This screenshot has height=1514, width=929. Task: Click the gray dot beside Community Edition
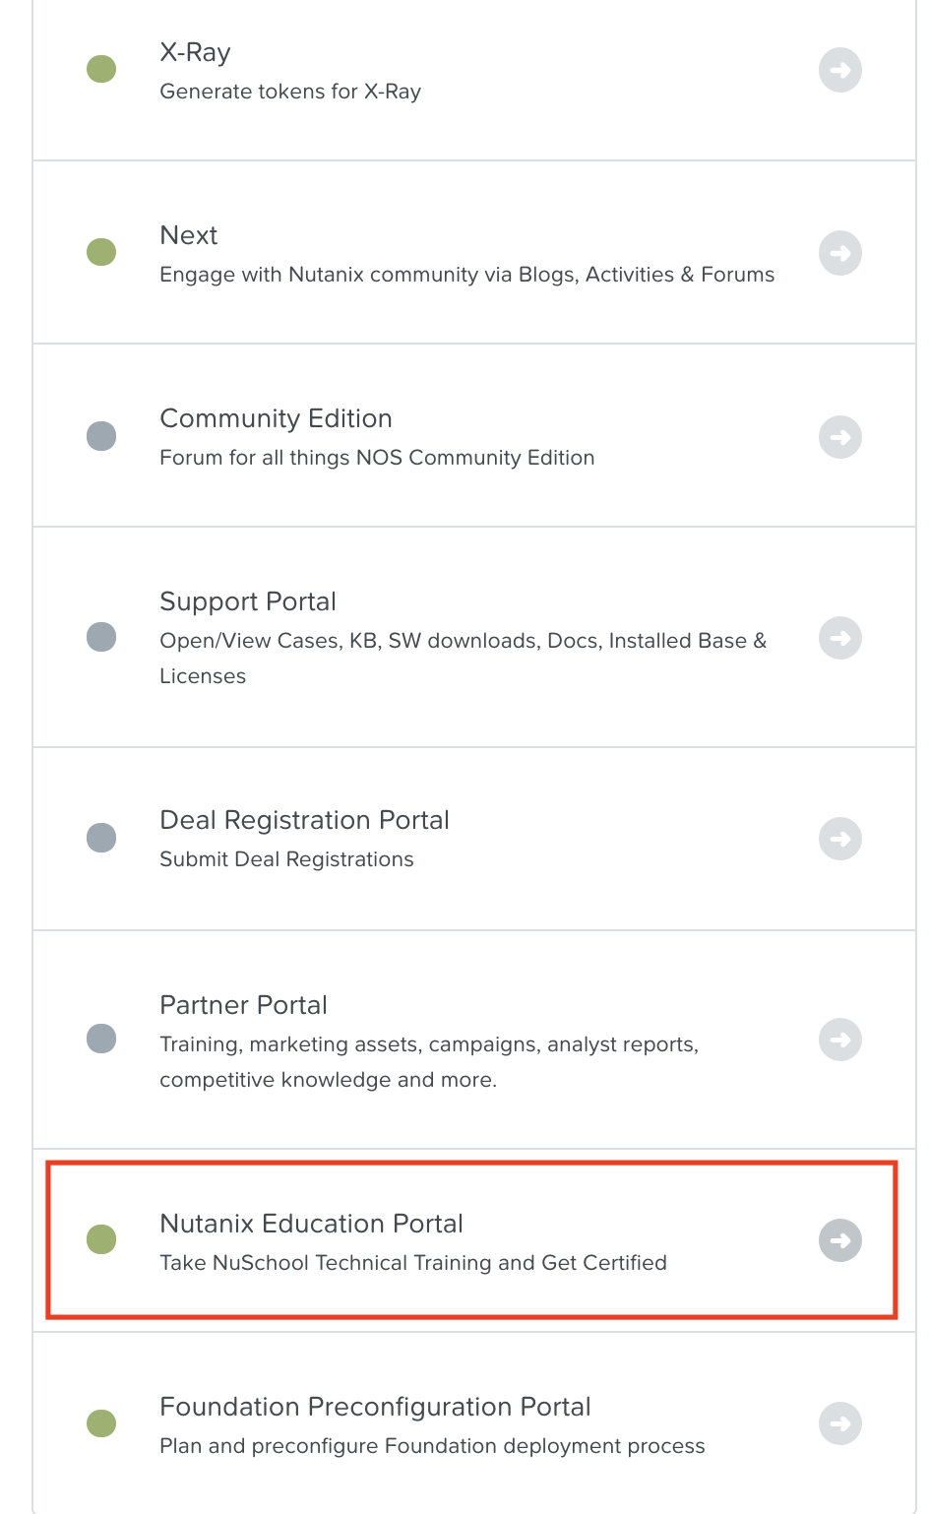coord(101,436)
